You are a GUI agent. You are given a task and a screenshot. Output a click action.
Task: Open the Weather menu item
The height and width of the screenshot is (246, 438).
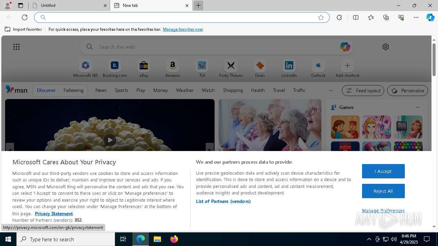[x=185, y=90]
